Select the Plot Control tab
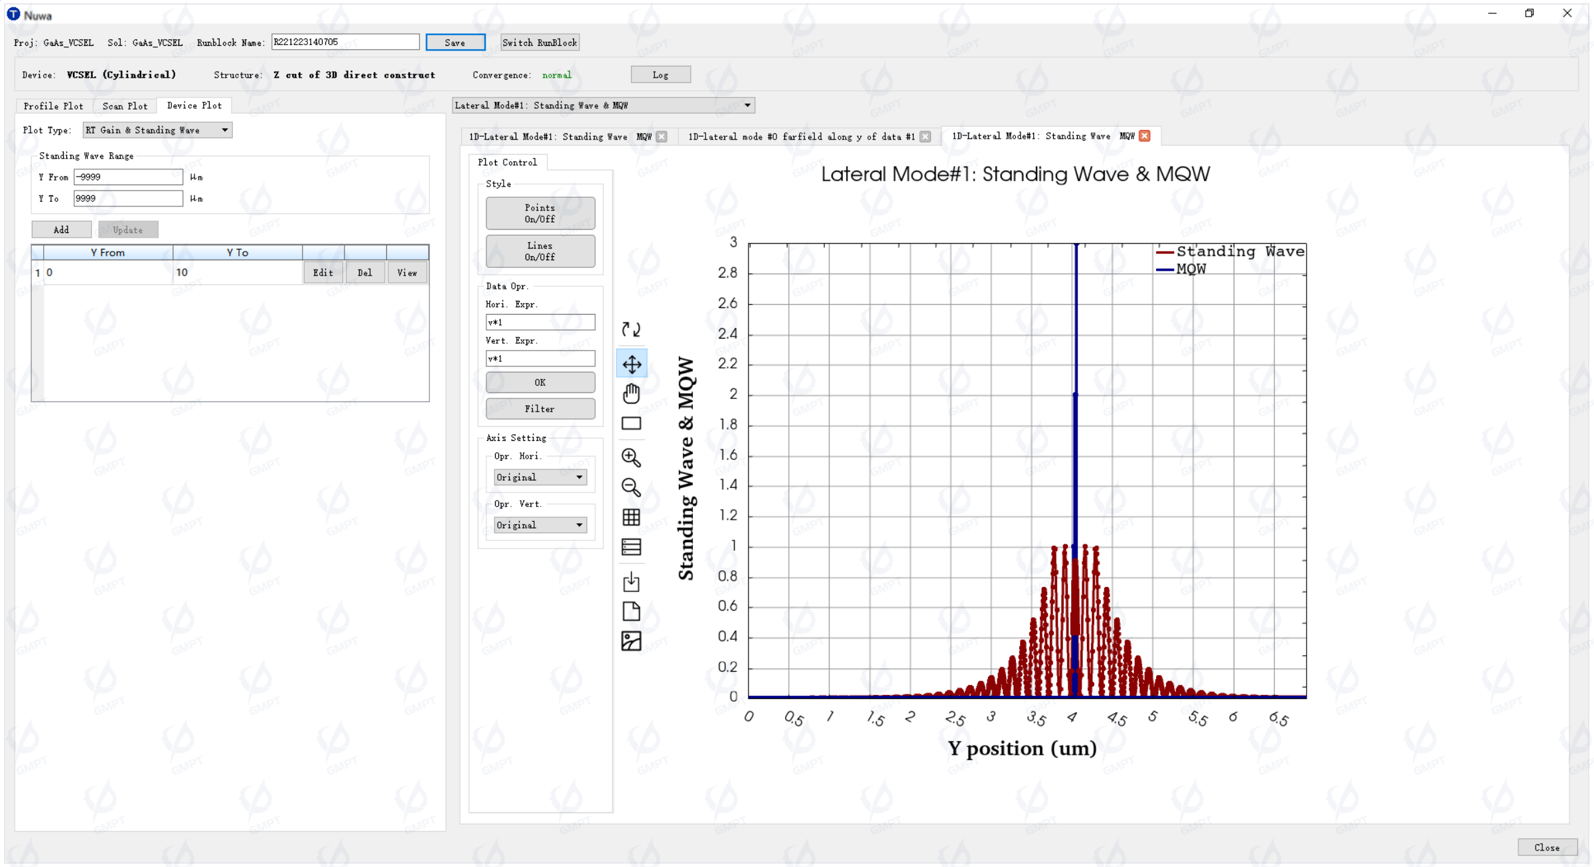1594x867 pixels. coord(507,162)
